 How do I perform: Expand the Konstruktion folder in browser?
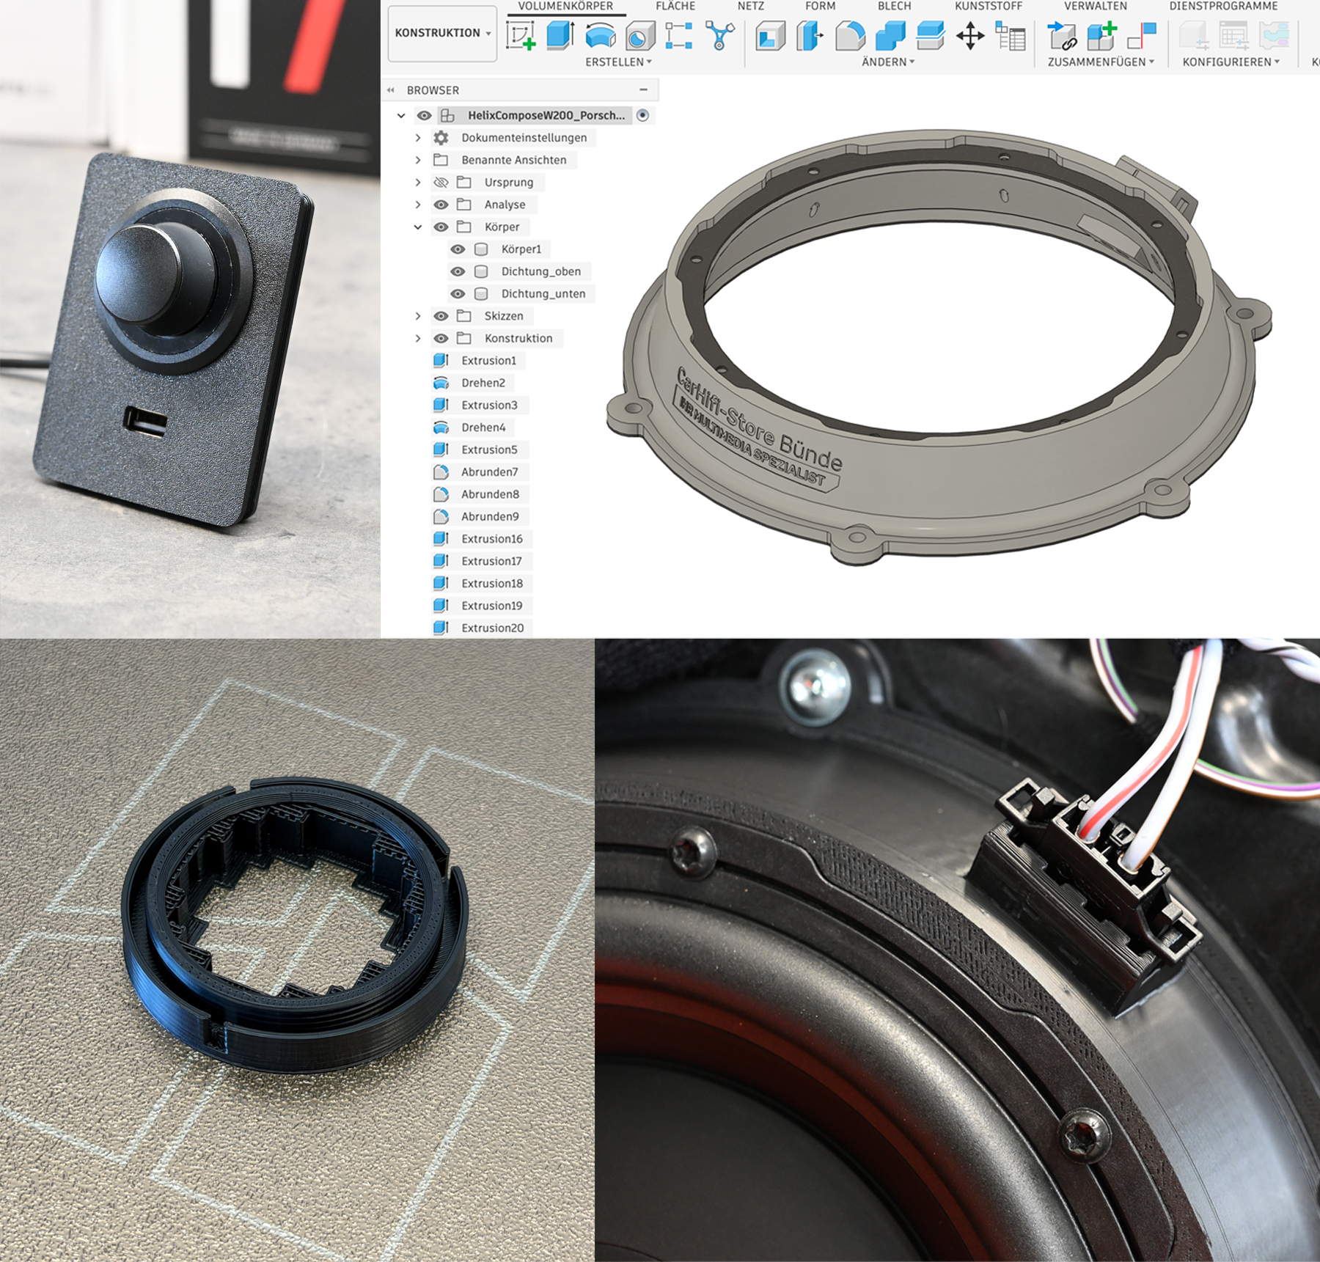coord(418,339)
